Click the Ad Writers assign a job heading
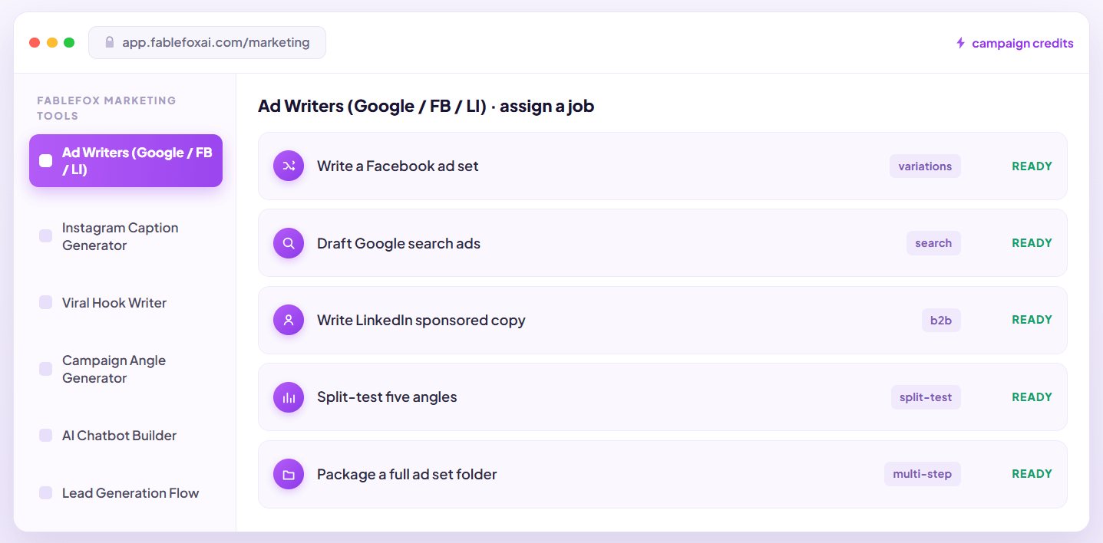This screenshot has height=543, width=1103. tap(426, 106)
